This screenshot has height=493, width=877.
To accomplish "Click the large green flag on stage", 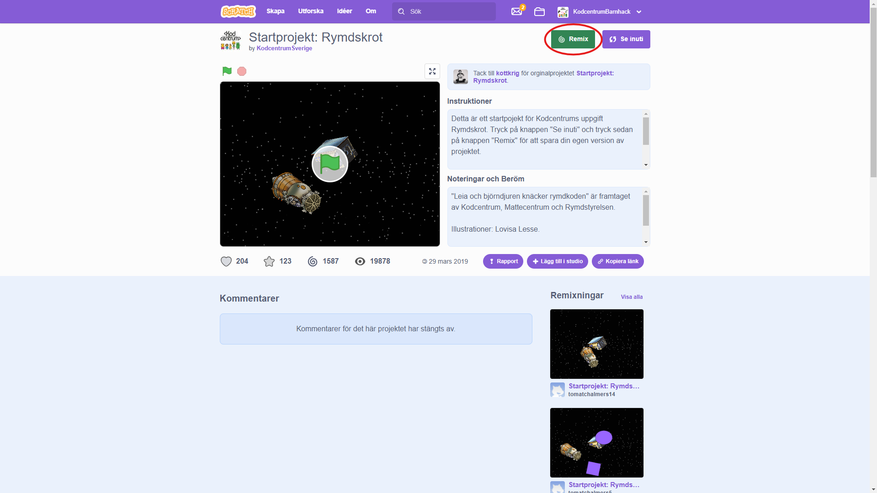I will coord(330,164).
